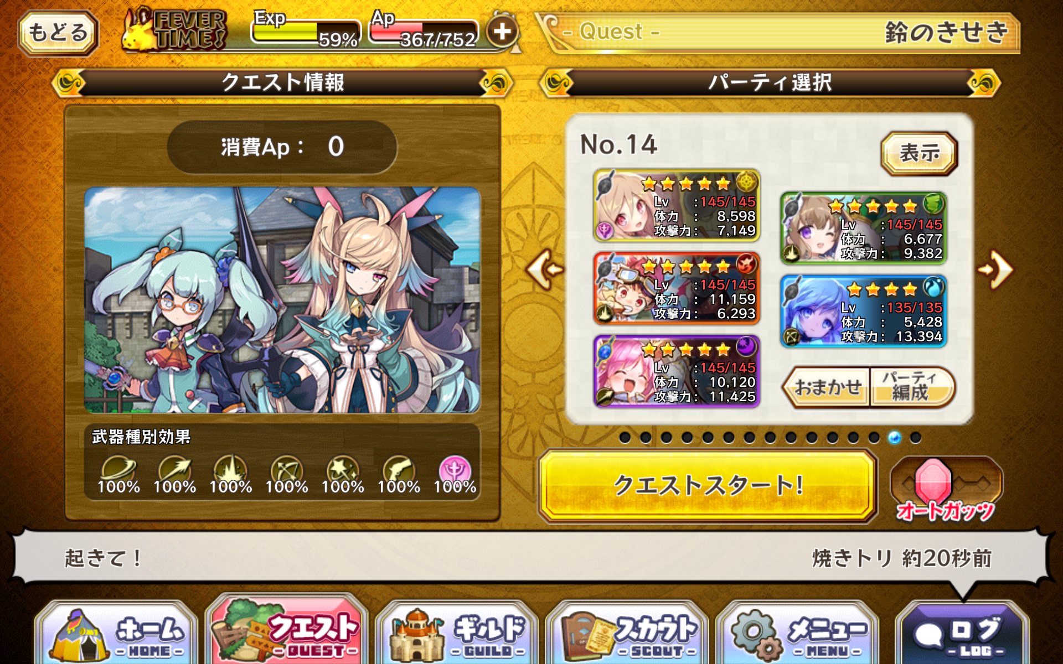Tap the plus icon to refill AP
This screenshot has width=1063, height=664.
(x=502, y=31)
